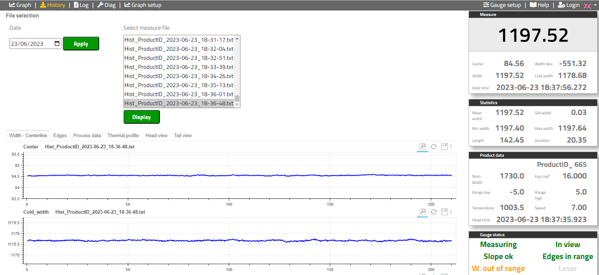Open Cold_width chart toolbar more options
Screen dimensions: 599x275
tap(451, 212)
